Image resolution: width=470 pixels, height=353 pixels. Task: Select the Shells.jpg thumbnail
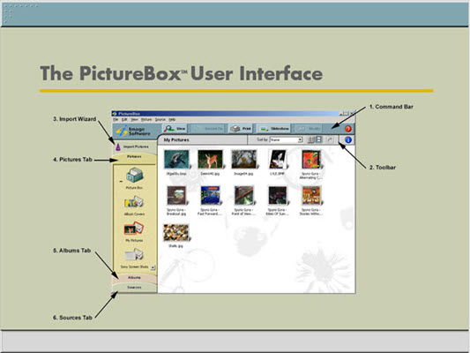(176, 232)
